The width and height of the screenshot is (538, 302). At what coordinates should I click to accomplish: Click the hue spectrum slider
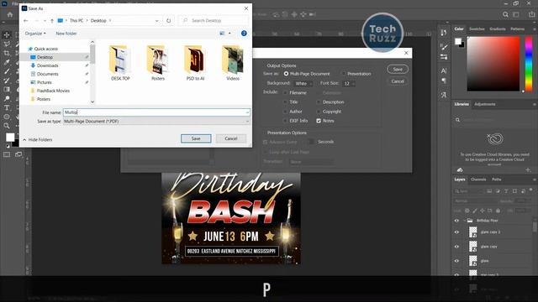529,64
